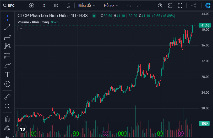Open candlestick chart type menu
The width and height of the screenshot is (213, 138).
[x=56, y=5]
